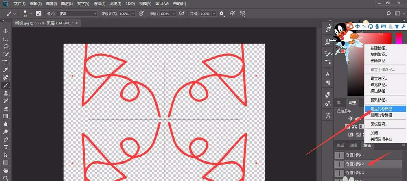The image size is (407, 181).
Task: Switch to the 调整 tab
Action: [x=352, y=102]
